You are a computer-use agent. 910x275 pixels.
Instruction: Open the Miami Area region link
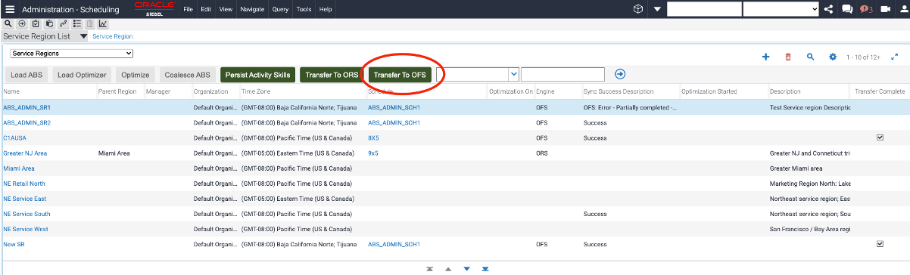point(19,168)
